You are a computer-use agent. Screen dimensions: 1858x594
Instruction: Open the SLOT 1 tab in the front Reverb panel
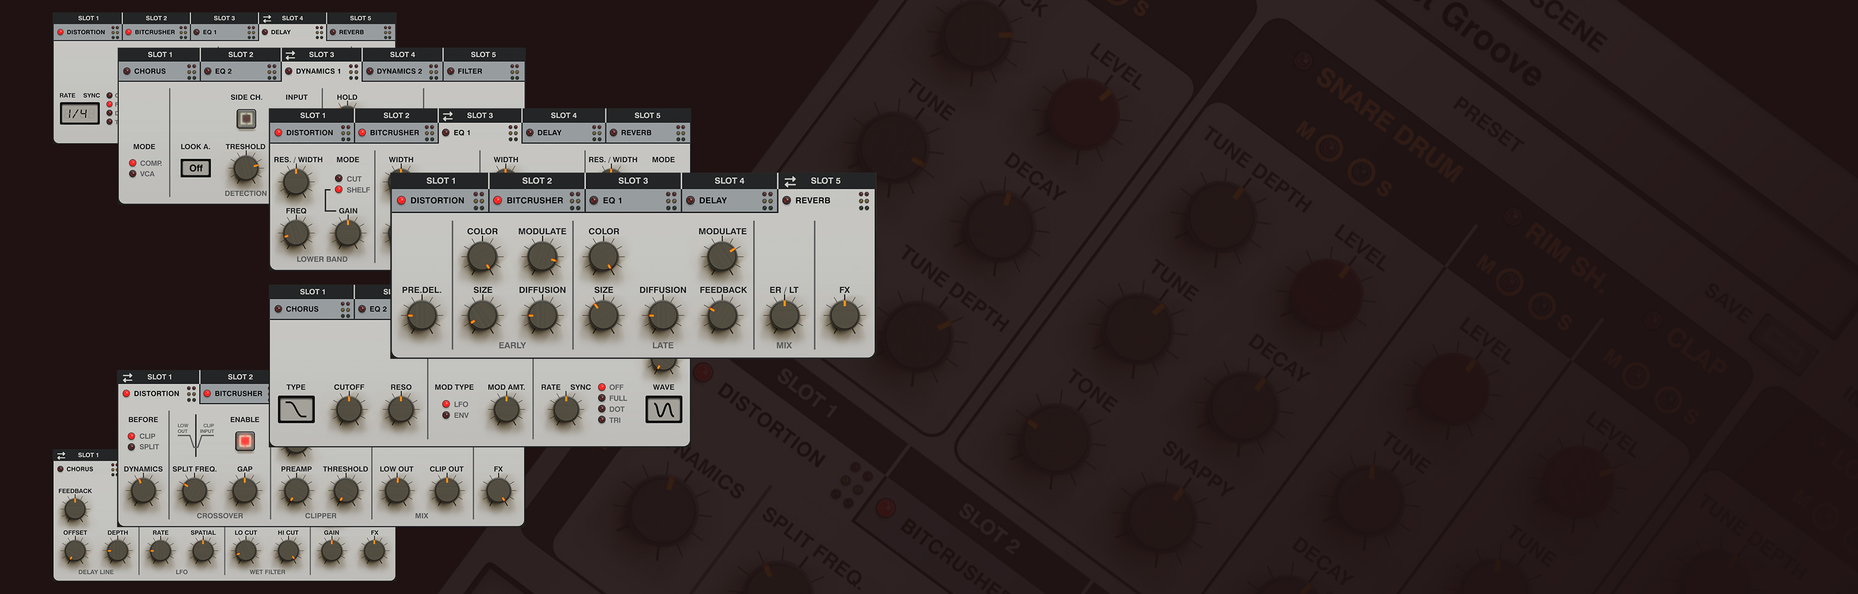click(x=440, y=180)
